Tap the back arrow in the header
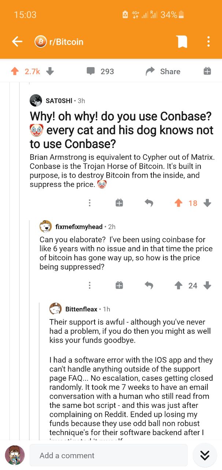 tap(17, 42)
